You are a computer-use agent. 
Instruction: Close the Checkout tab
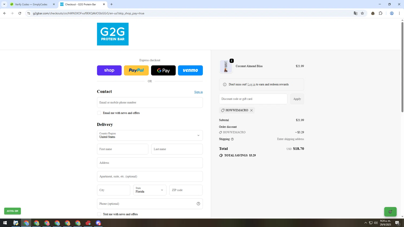104,4
